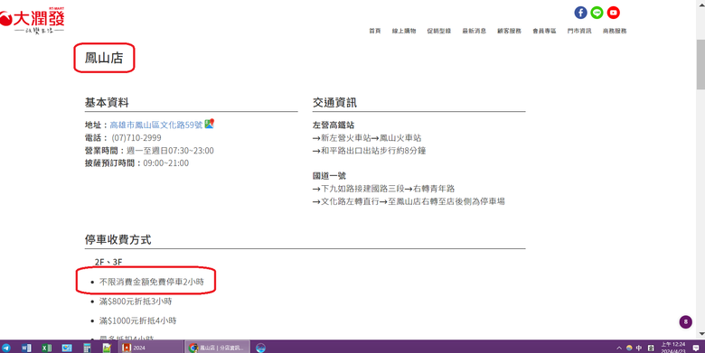Image resolution: width=705 pixels, height=353 pixels.
Task: Open the Calculator taskbar icon
Action: [87, 348]
